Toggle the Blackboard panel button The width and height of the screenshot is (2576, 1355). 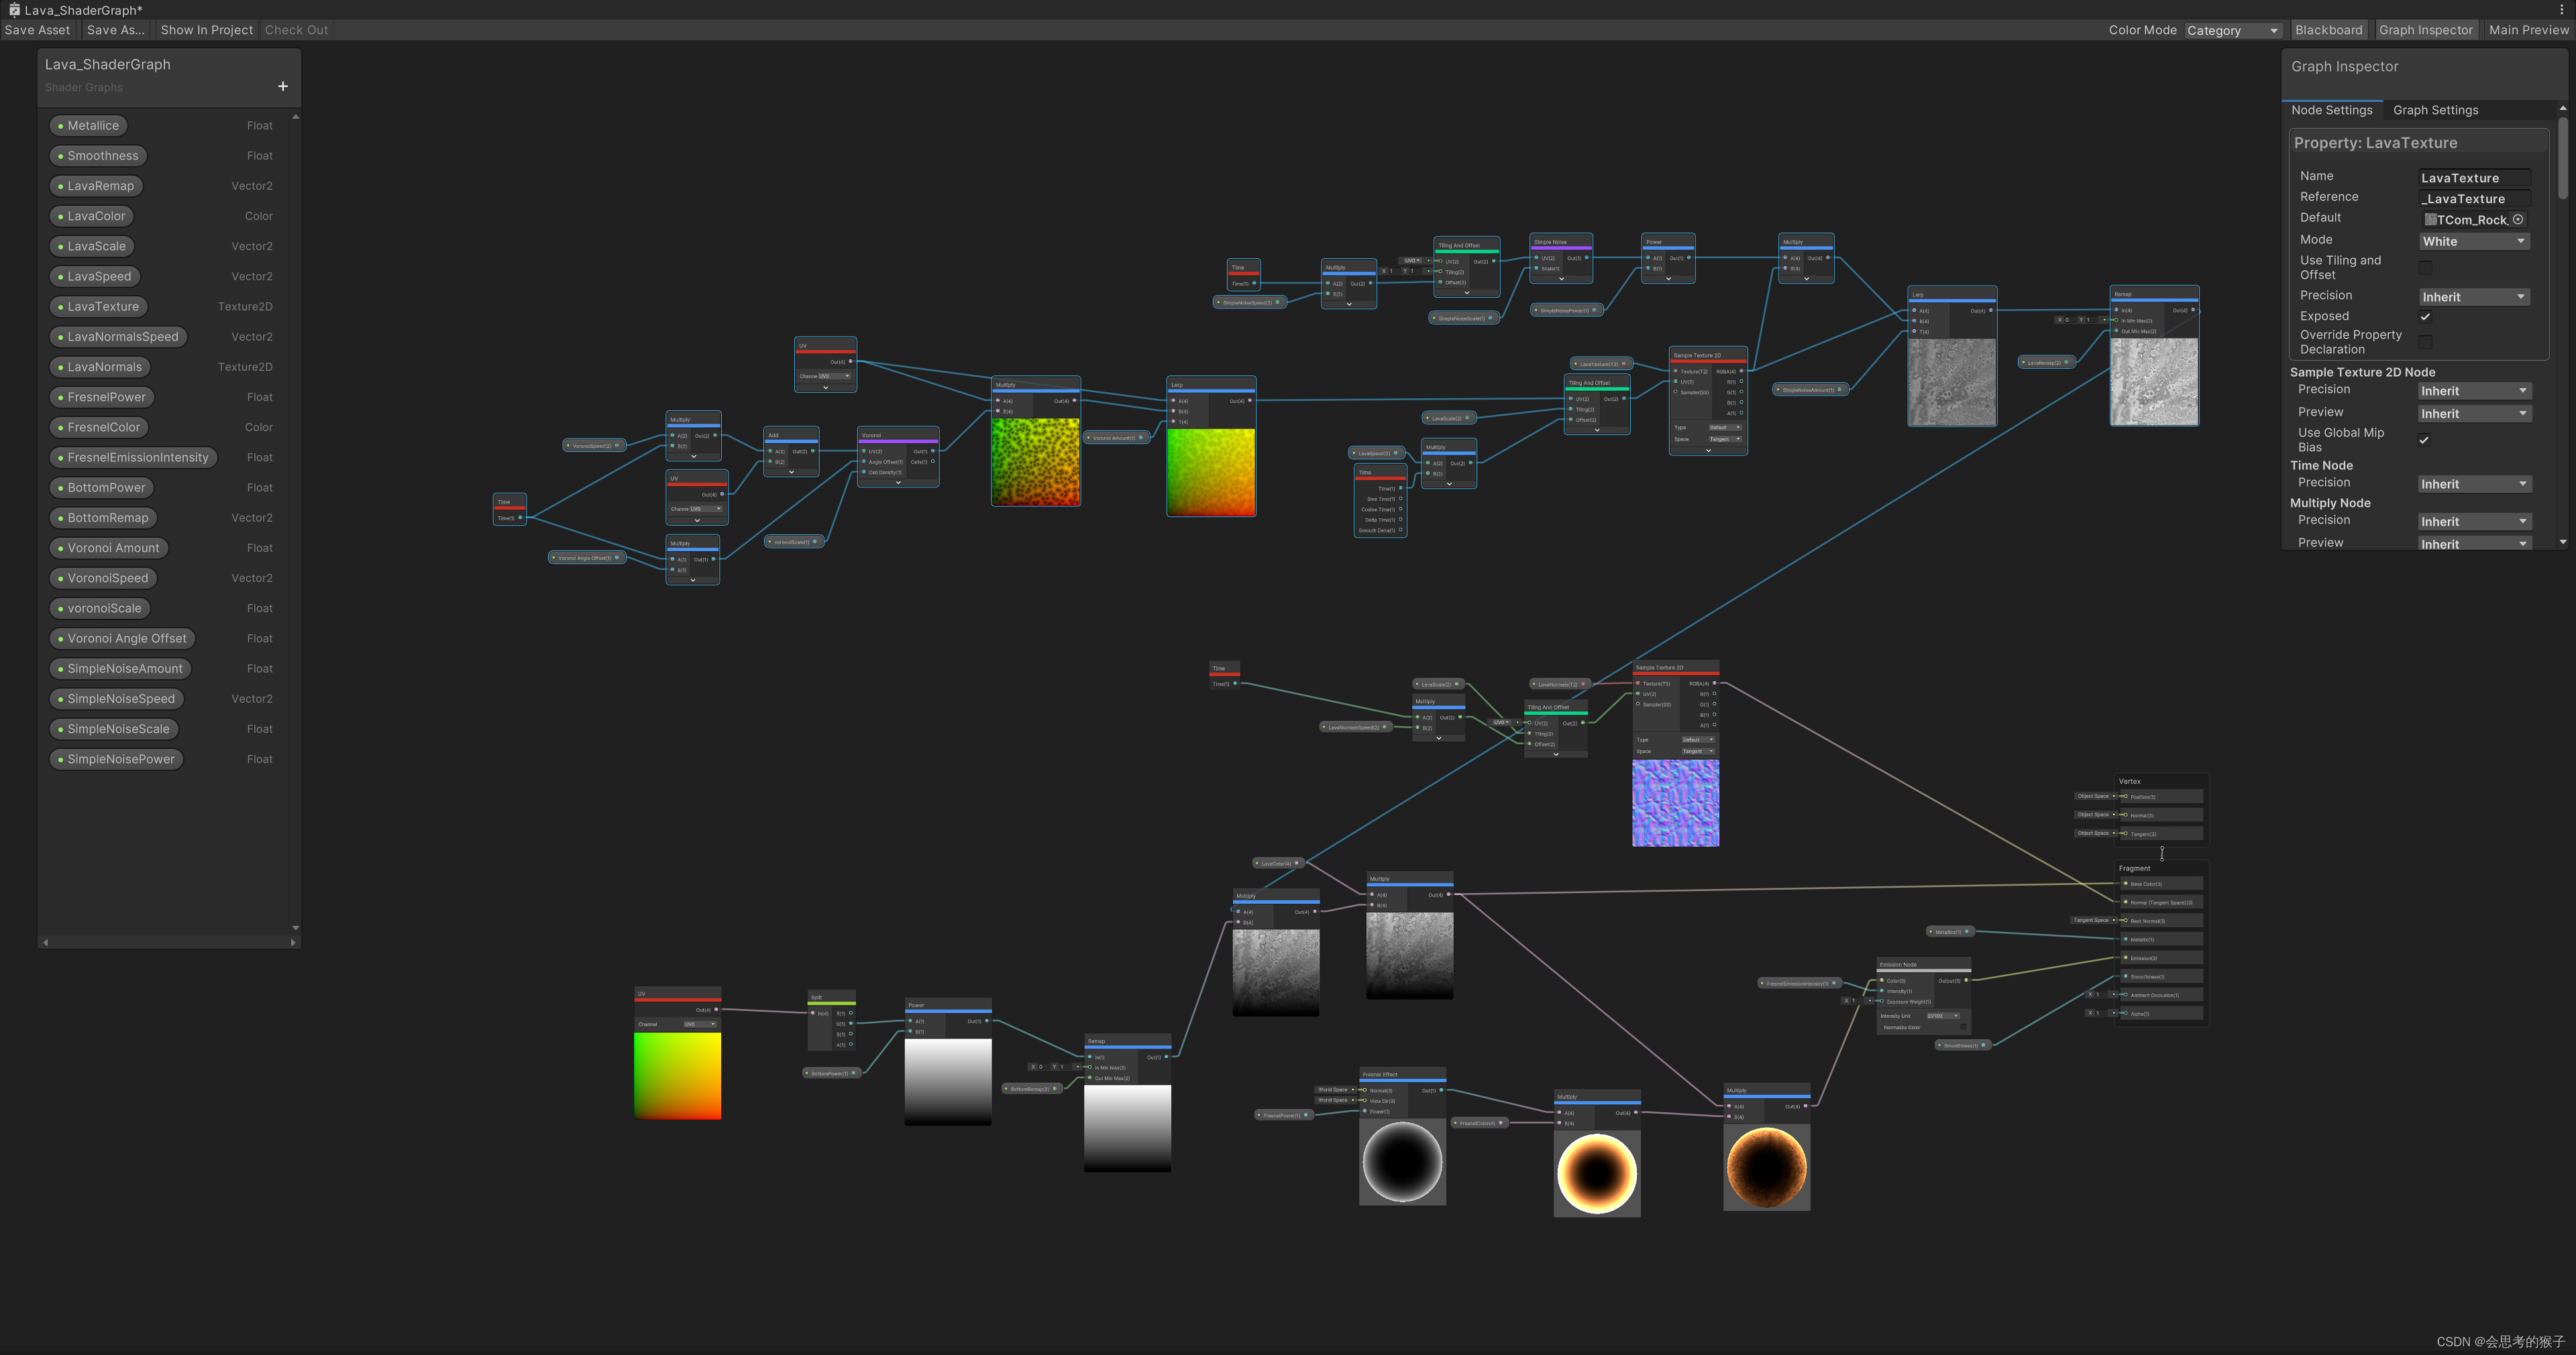coord(2329,30)
